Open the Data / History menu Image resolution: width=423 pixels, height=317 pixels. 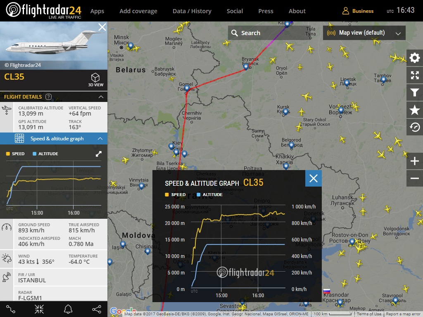click(192, 11)
